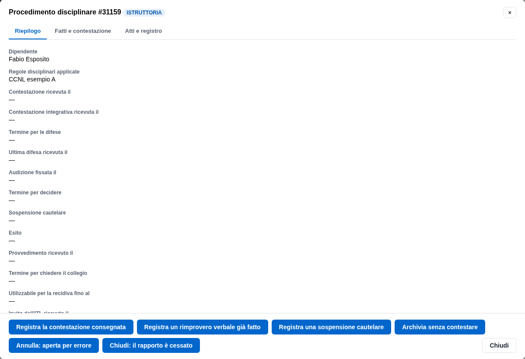Select the employee name Fabio Esposito
The image size is (525, 359).
pyautogui.click(x=29, y=59)
